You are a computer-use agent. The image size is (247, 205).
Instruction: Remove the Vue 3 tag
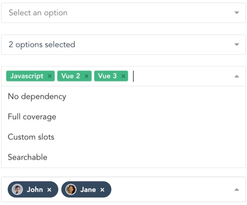(x=124, y=76)
